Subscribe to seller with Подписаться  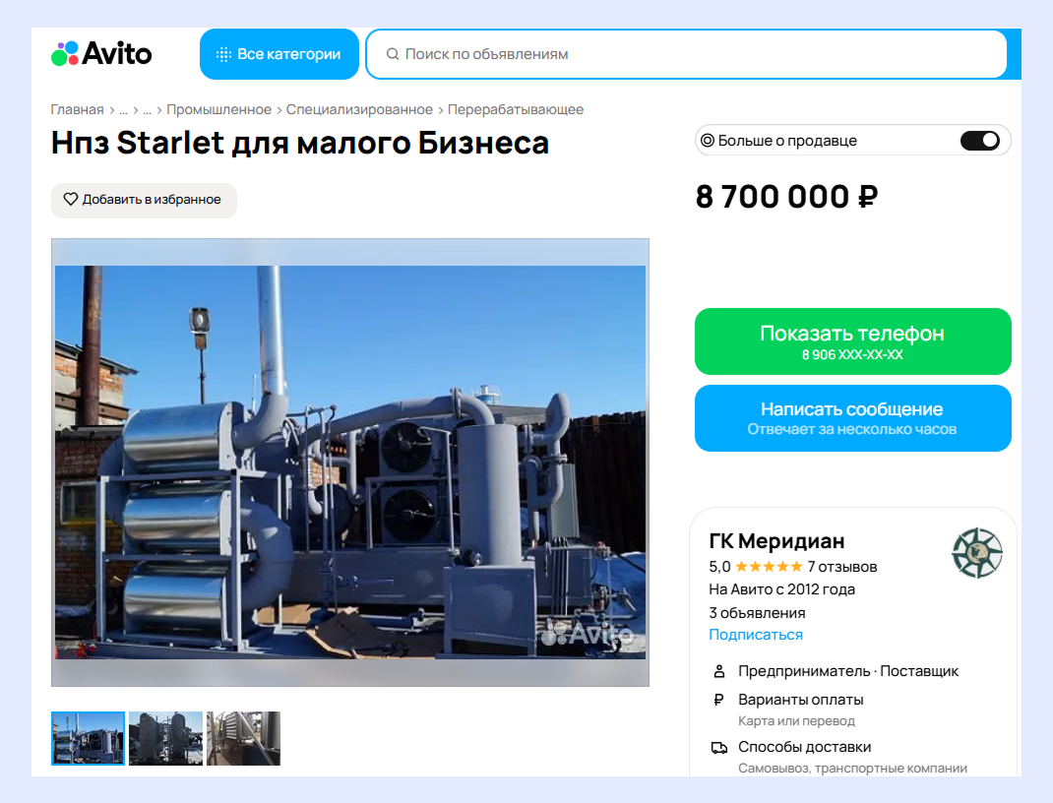[756, 635]
